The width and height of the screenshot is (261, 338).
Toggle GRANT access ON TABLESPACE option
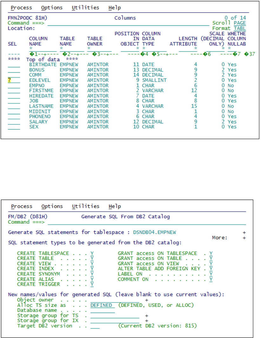[211, 254]
